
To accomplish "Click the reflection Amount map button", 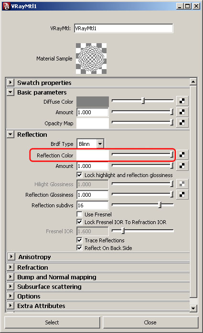I will point(182,166).
